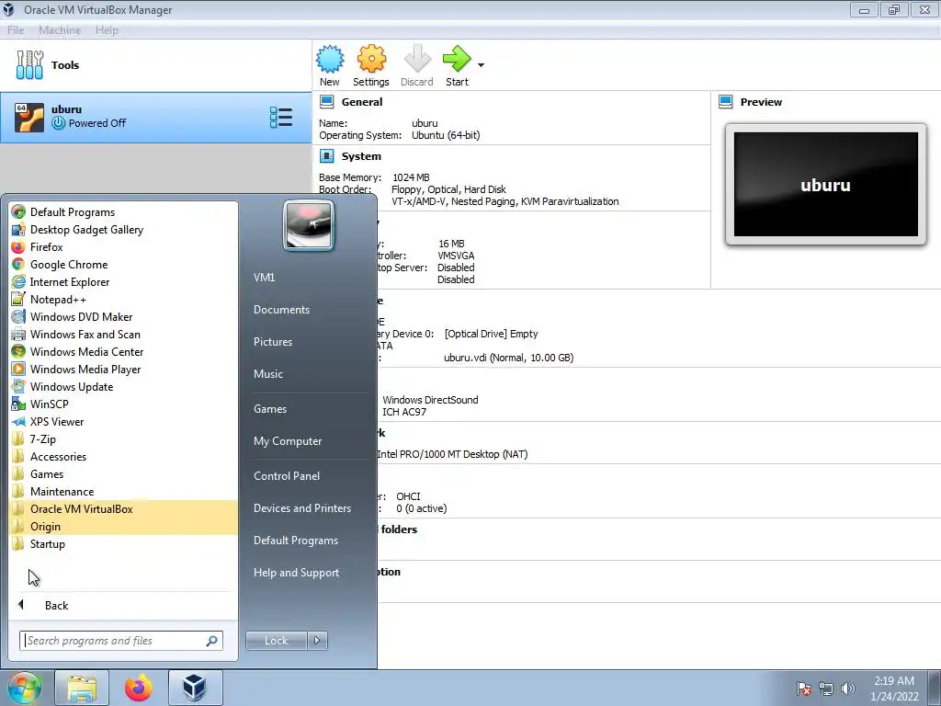This screenshot has height=706, width=941.
Task: Open the VM Settings gear icon
Action: (x=371, y=60)
